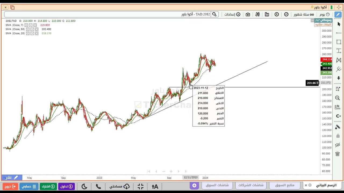This screenshot has width=344, height=193.
Task: Click the circled A icon in toolbar
Action: tap(277, 14)
